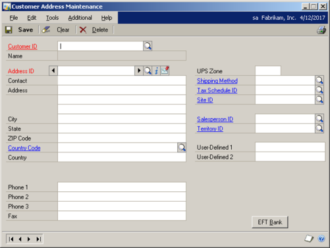Click into the Salesperson ID field

(x=285, y=119)
